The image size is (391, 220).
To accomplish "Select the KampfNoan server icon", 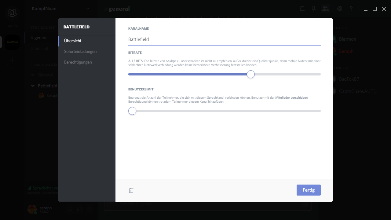I will click(x=12, y=42).
